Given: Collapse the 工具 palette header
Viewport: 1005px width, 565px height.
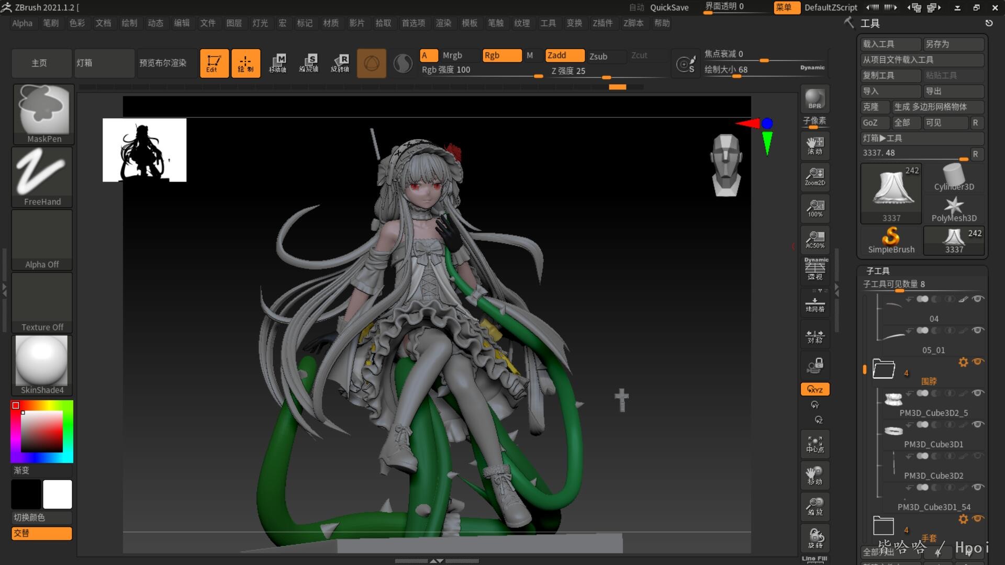Looking at the screenshot, I should click(x=870, y=24).
